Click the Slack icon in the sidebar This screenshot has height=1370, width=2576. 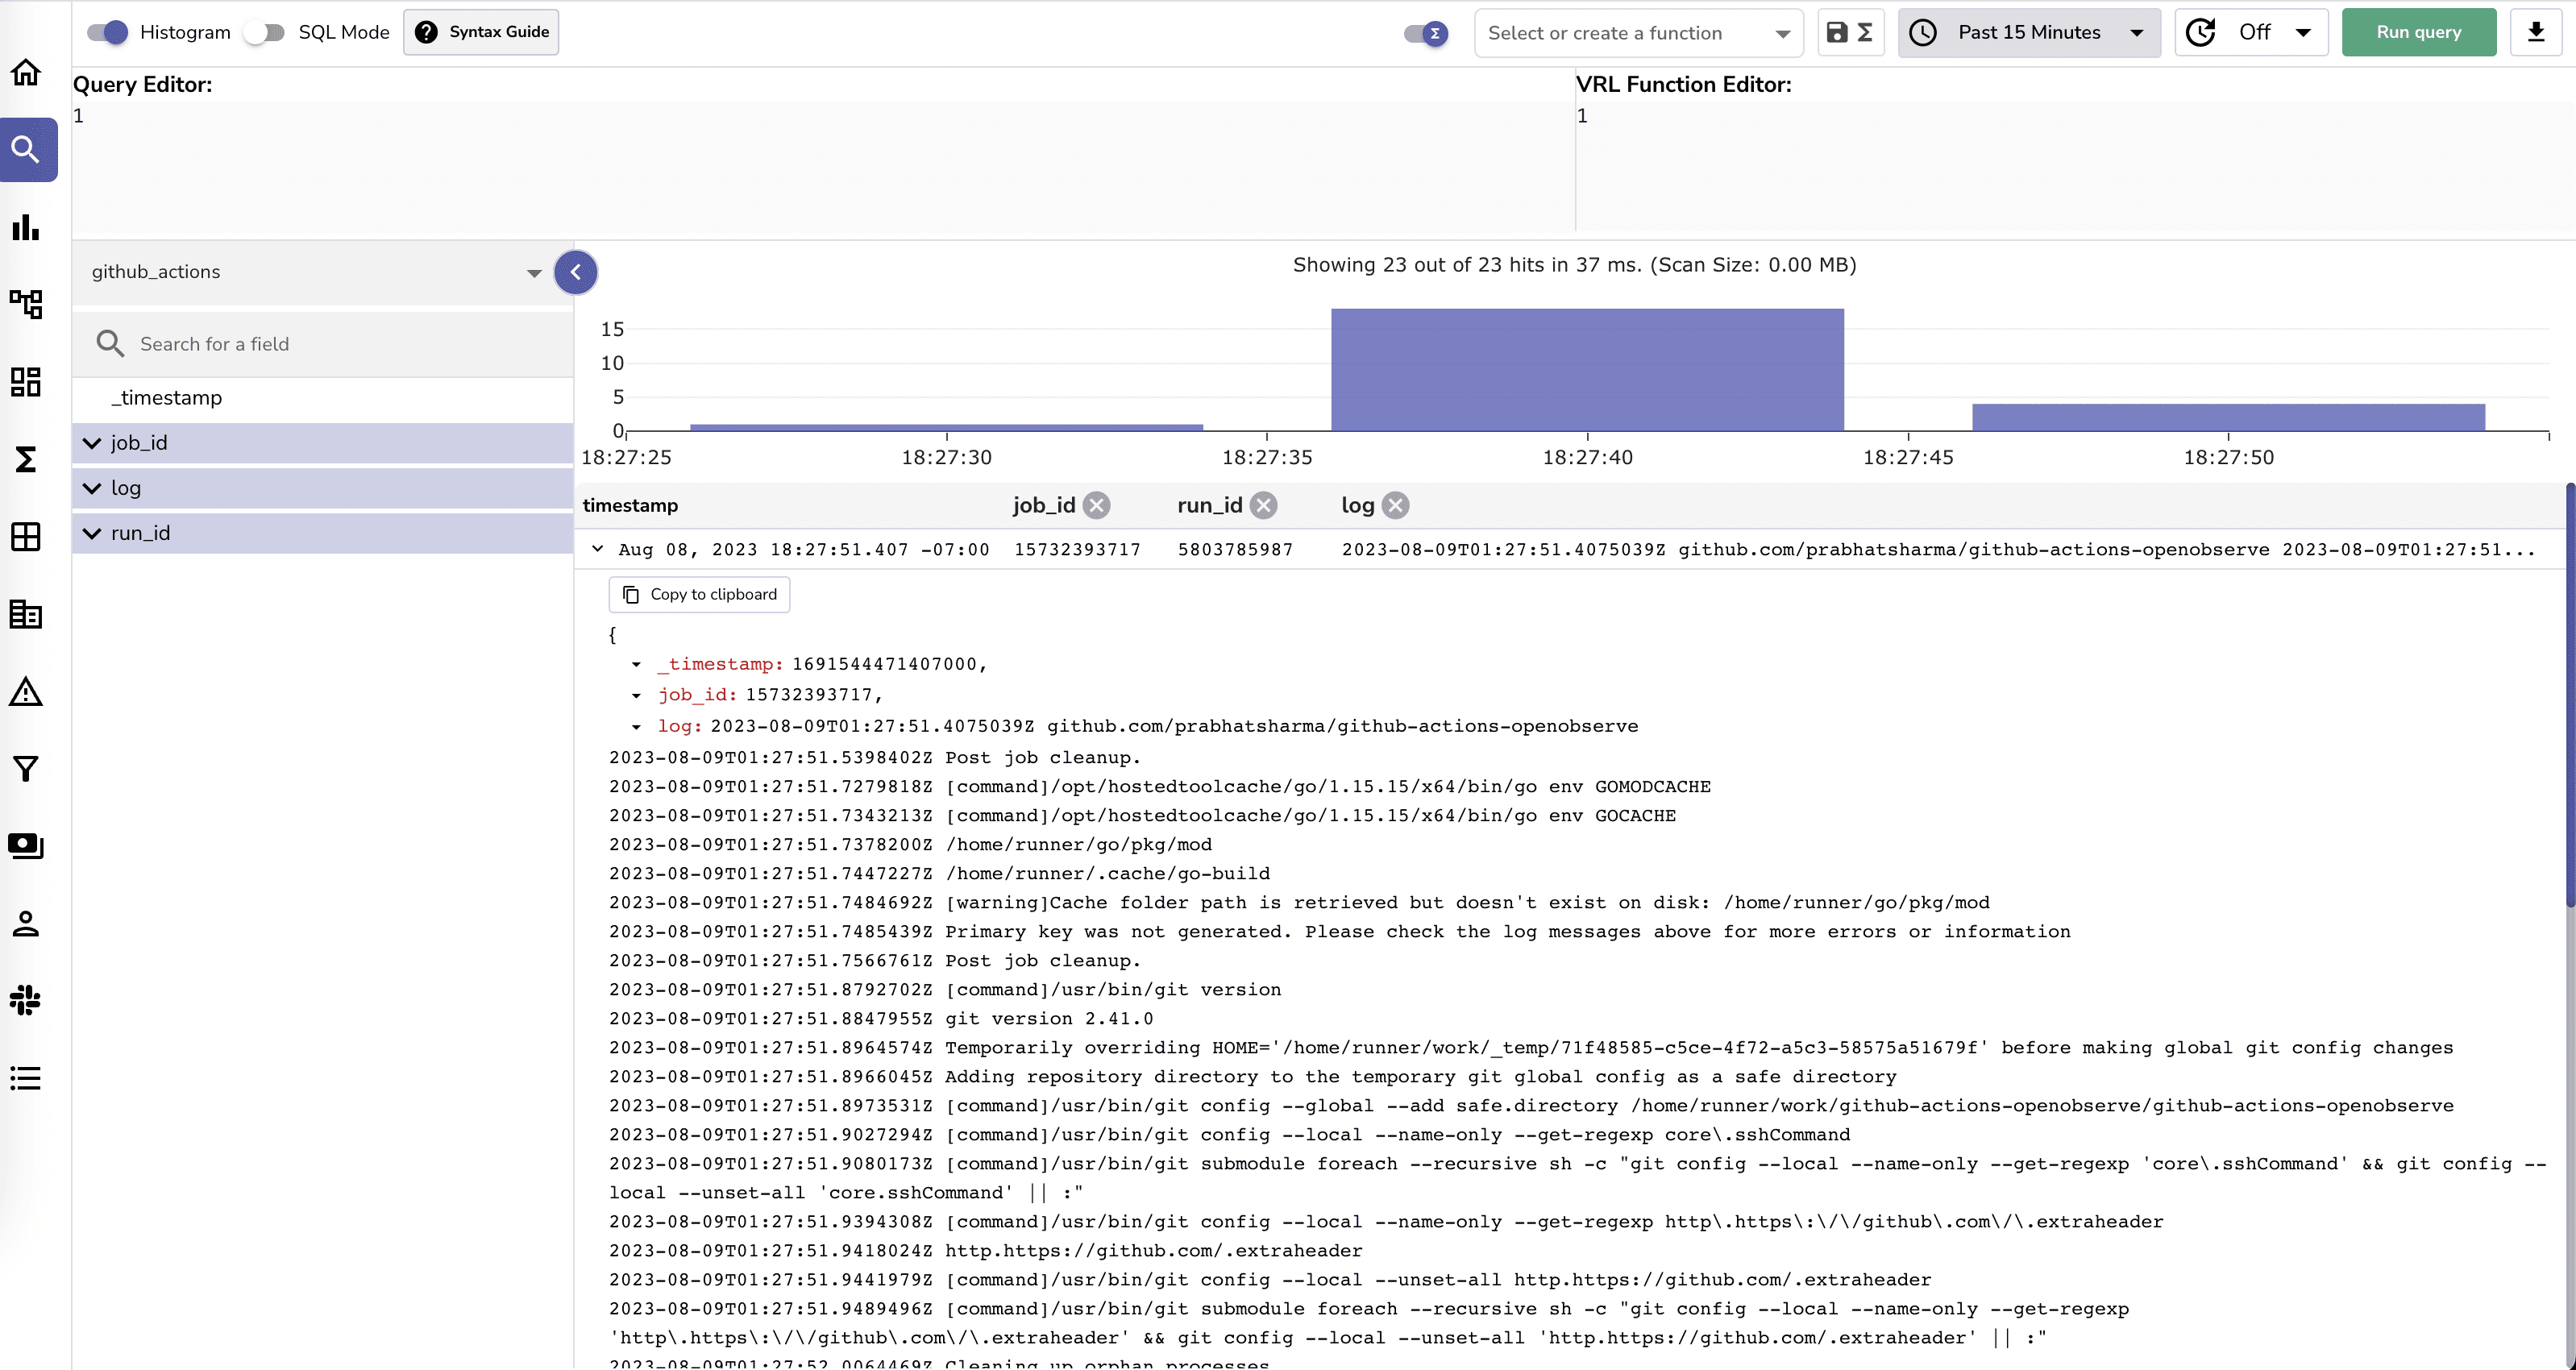(x=25, y=1001)
